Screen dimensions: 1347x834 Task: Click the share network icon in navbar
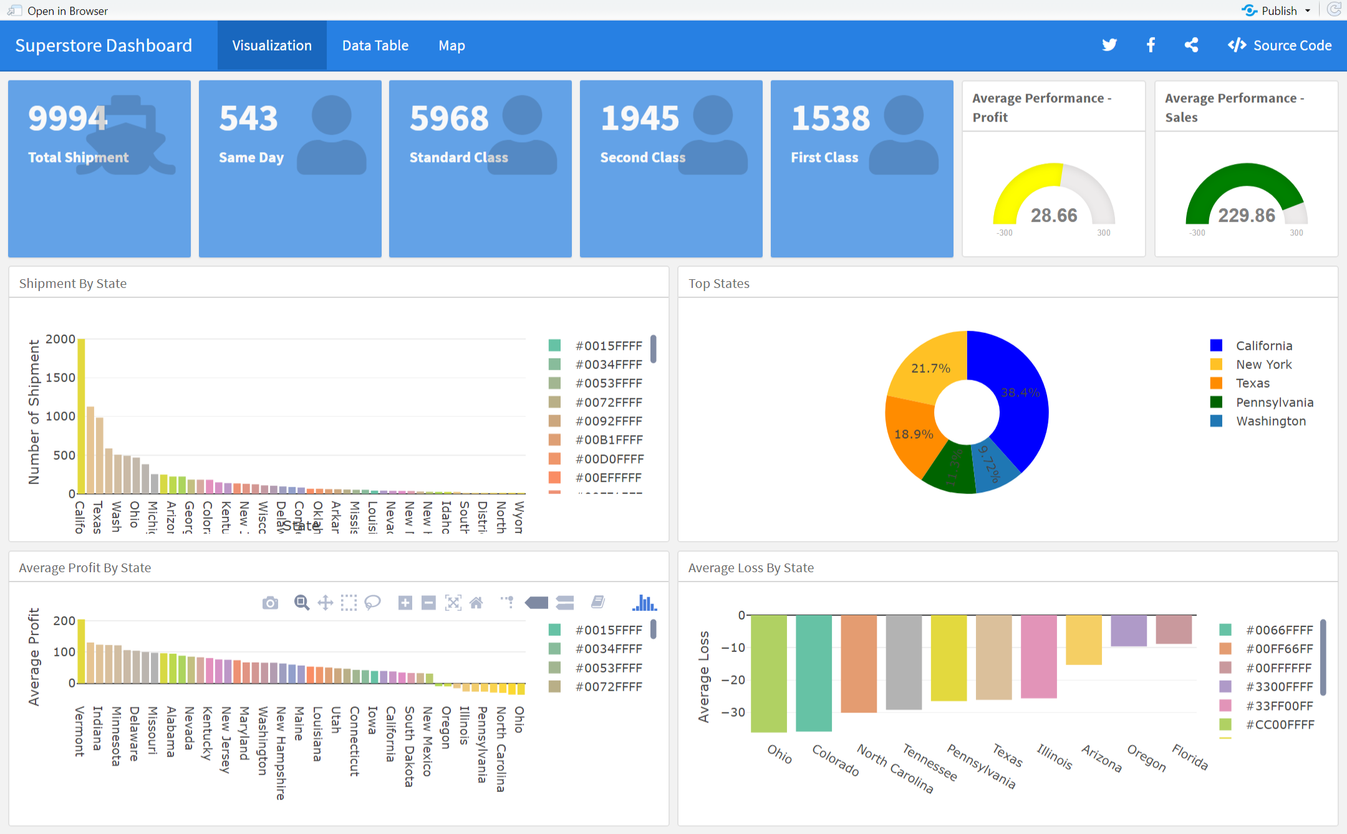tap(1191, 45)
